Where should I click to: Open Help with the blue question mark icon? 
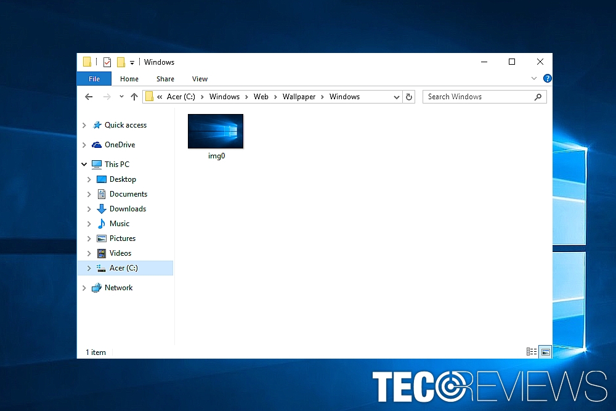click(547, 78)
